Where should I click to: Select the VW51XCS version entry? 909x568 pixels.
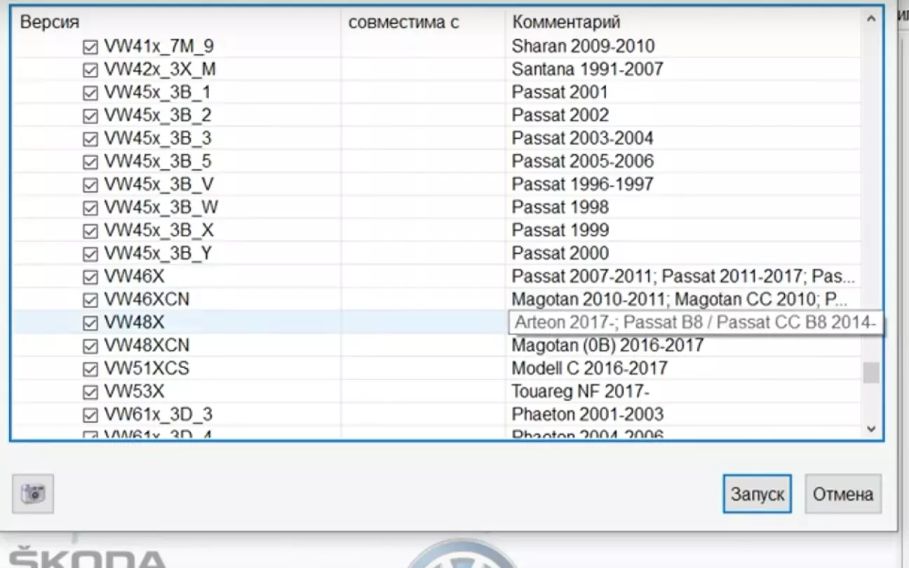(x=146, y=369)
